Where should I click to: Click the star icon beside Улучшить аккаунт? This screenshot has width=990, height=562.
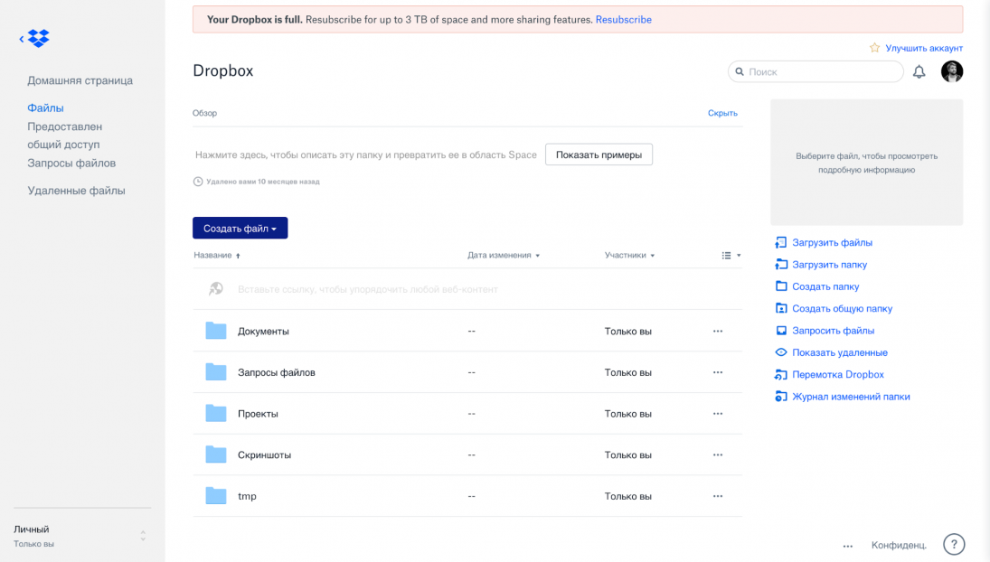(x=874, y=48)
